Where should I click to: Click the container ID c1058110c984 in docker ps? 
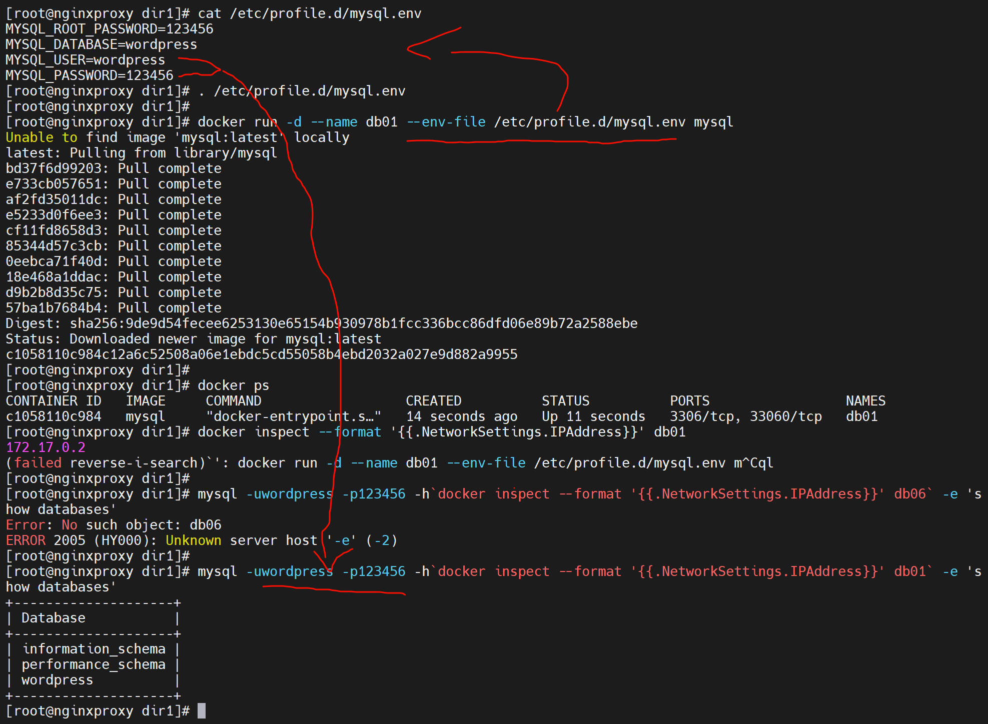pos(54,416)
